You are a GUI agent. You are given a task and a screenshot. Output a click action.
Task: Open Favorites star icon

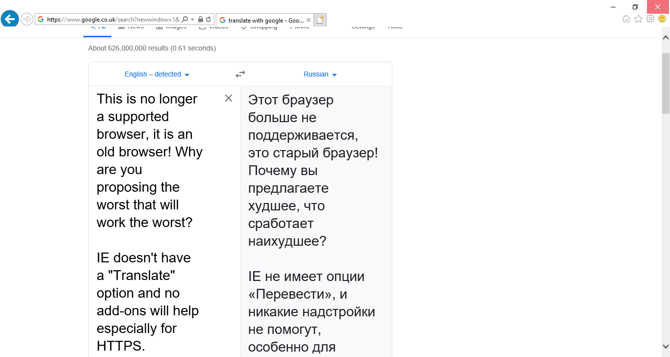point(638,19)
